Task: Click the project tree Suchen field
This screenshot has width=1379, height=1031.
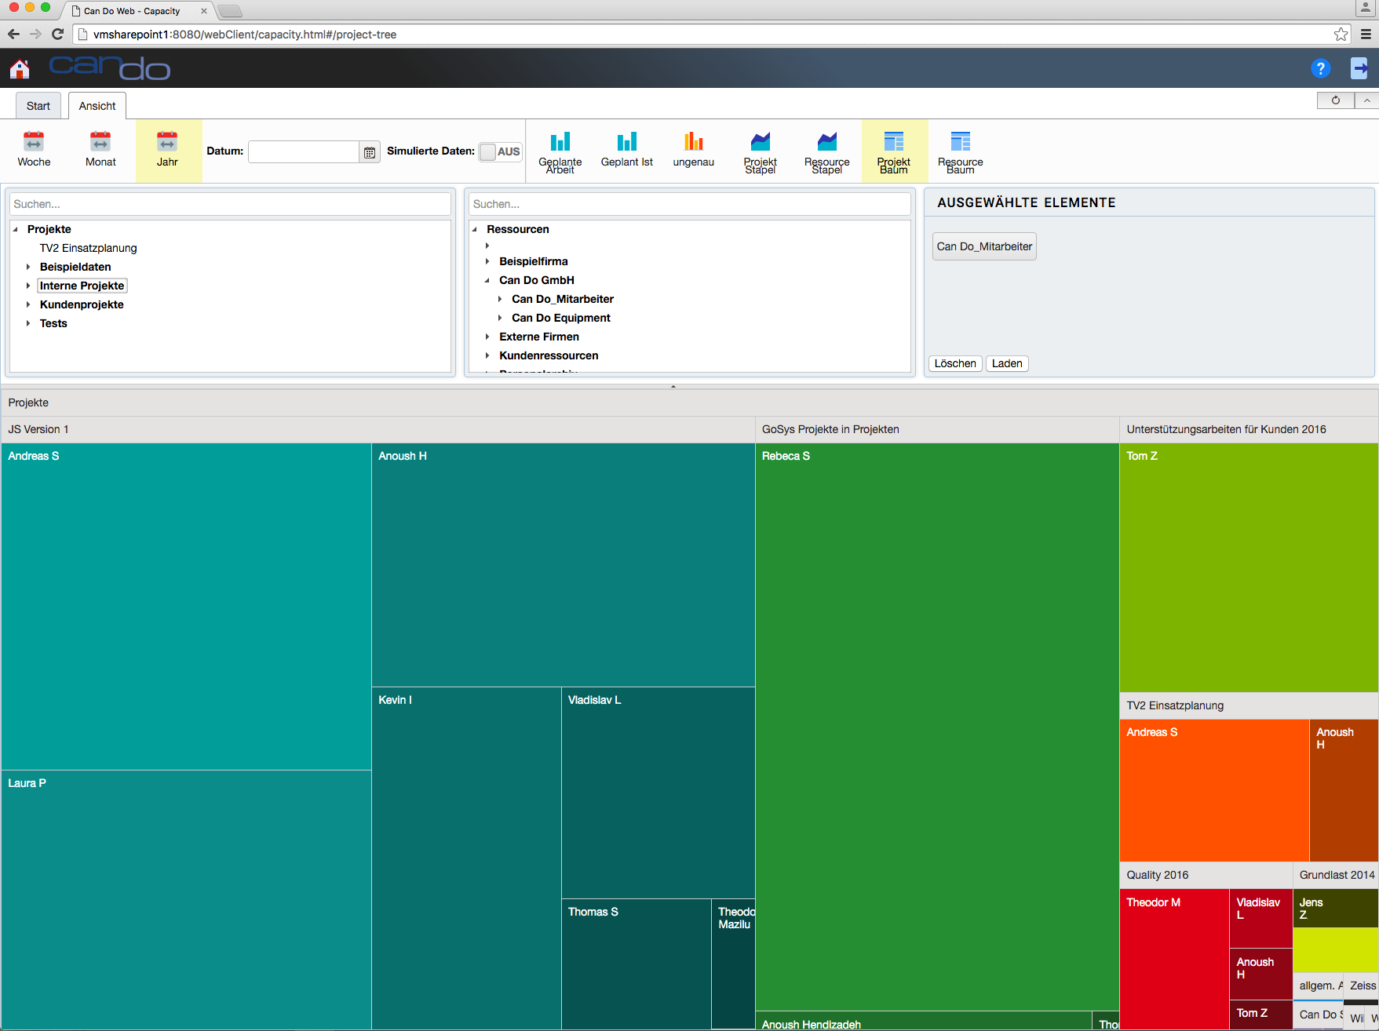Action: pyautogui.click(x=230, y=204)
